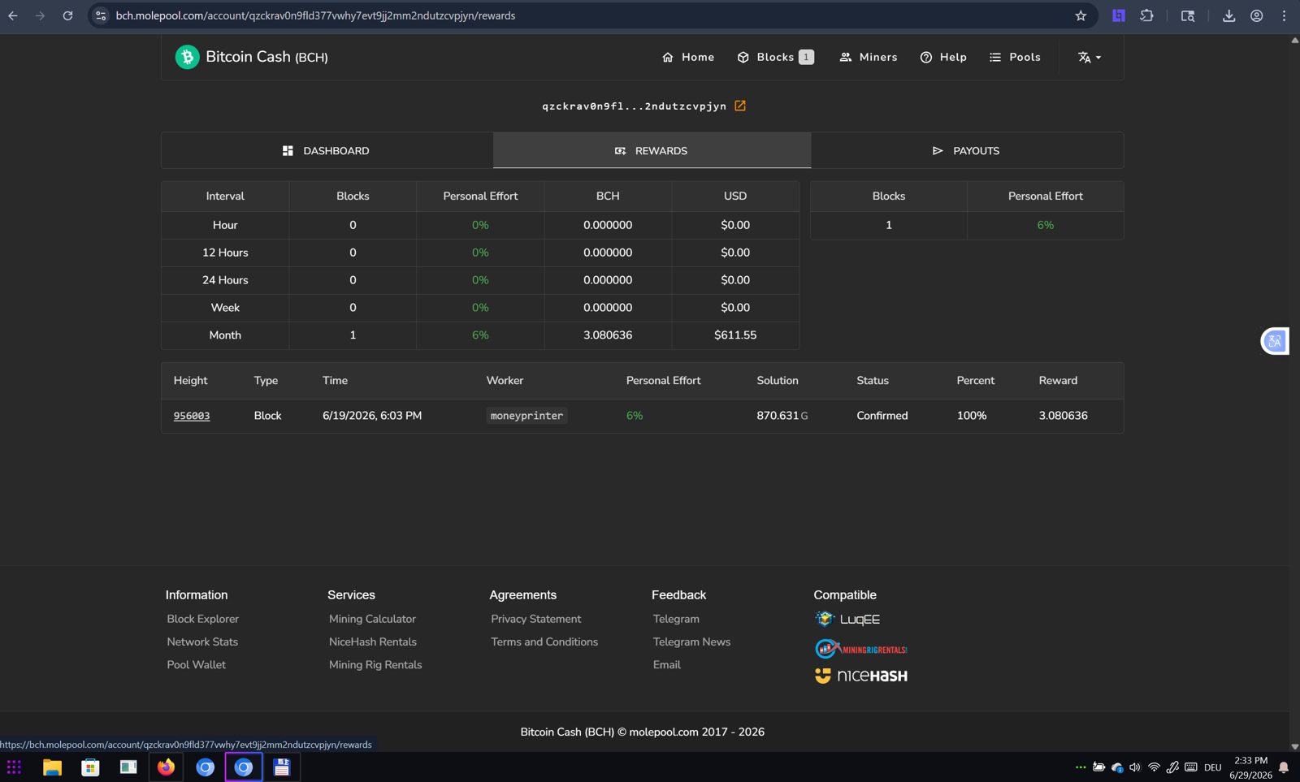The height and width of the screenshot is (782, 1300).
Task: Open the Miners page
Action: tap(868, 57)
